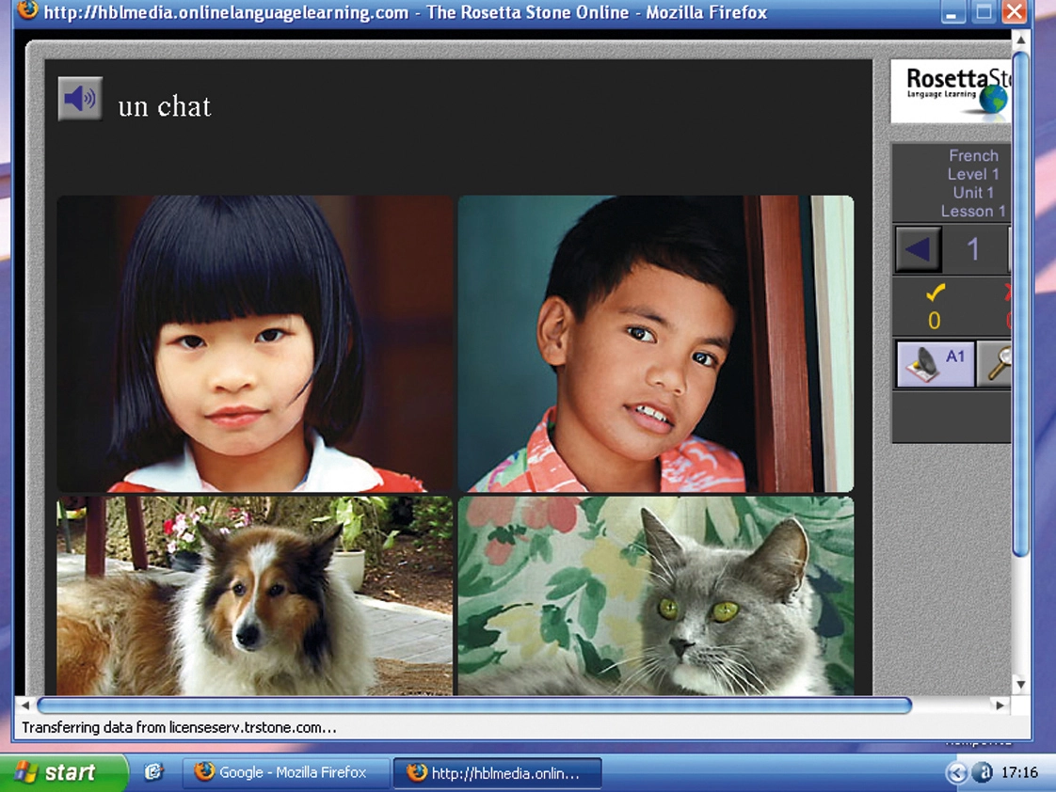Image resolution: width=1056 pixels, height=792 pixels.
Task: Click the yellow checkmark score icon
Action: point(935,293)
